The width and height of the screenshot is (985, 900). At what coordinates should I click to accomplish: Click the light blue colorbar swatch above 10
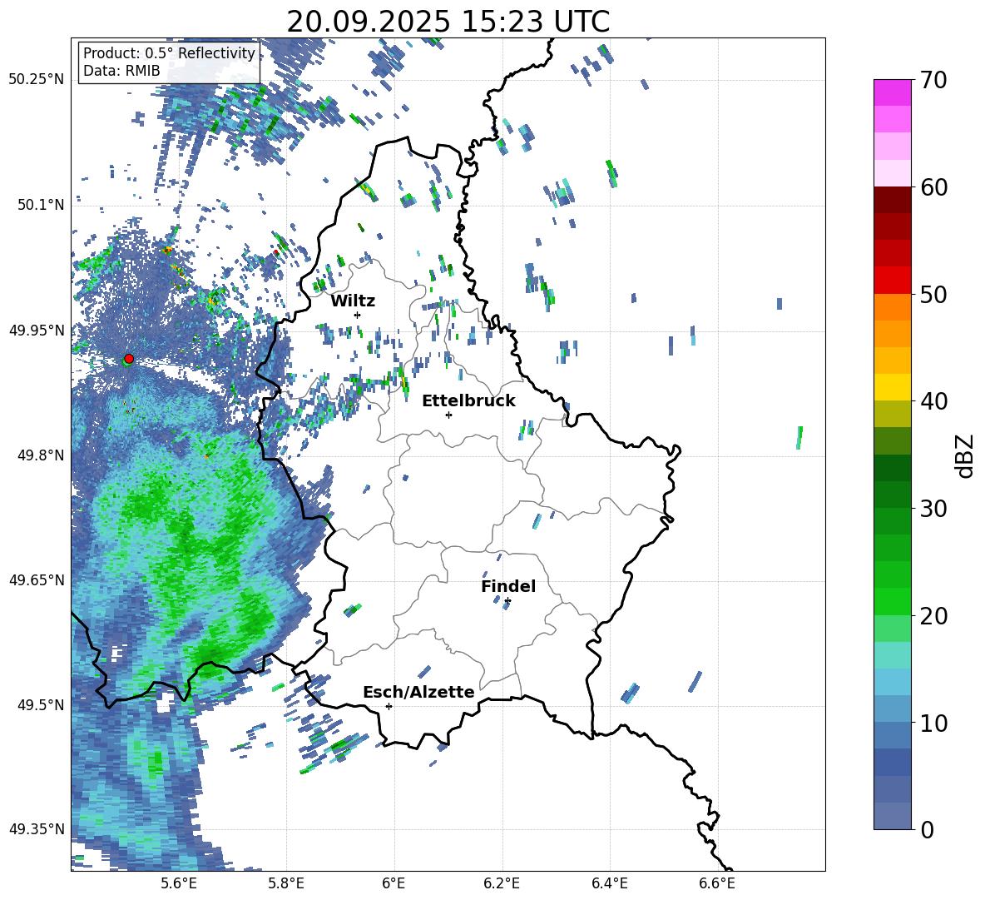coord(892,709)
